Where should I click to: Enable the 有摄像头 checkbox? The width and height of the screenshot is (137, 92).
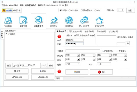[117, 51]
